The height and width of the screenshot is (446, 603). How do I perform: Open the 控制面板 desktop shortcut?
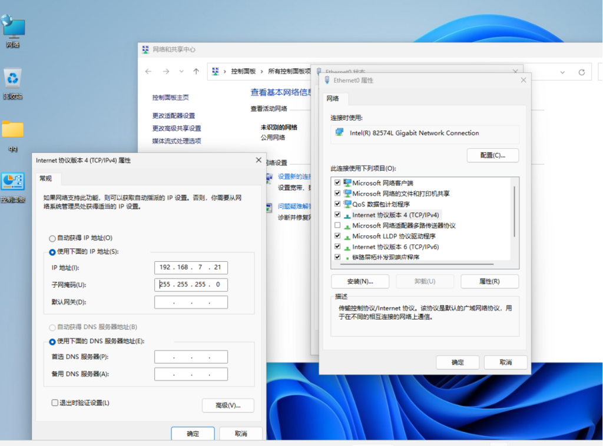(x=13, y=182)
